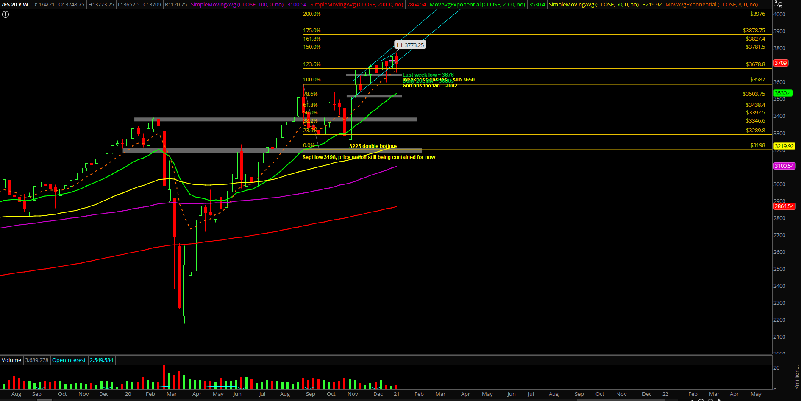Click the $3781.5 Fibonacci price label
The width and height of the screenshot is (801, 401).
tap(756, 47)
